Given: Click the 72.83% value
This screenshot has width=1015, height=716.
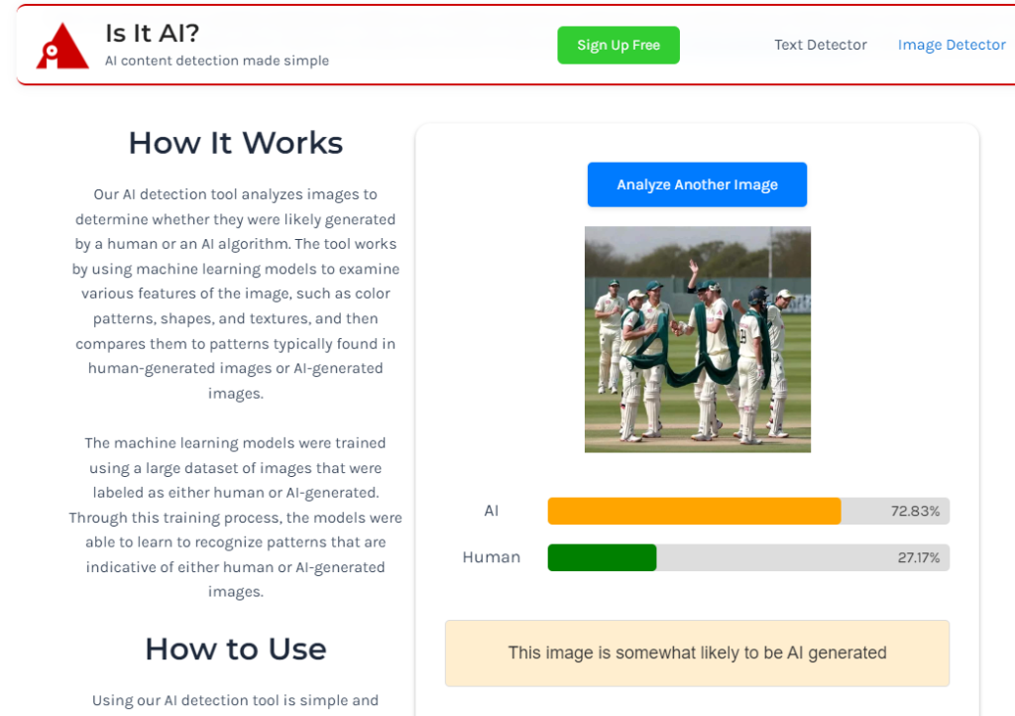Looking at the screenshot, I should [x=915, y=511].
